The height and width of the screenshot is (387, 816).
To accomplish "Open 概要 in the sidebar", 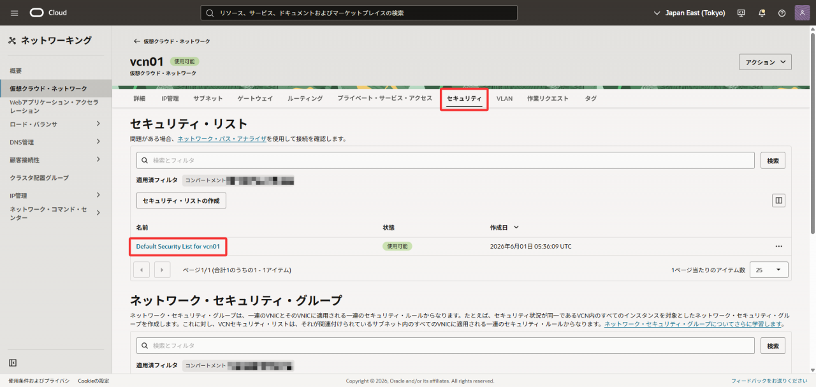I will click(16, 71).
